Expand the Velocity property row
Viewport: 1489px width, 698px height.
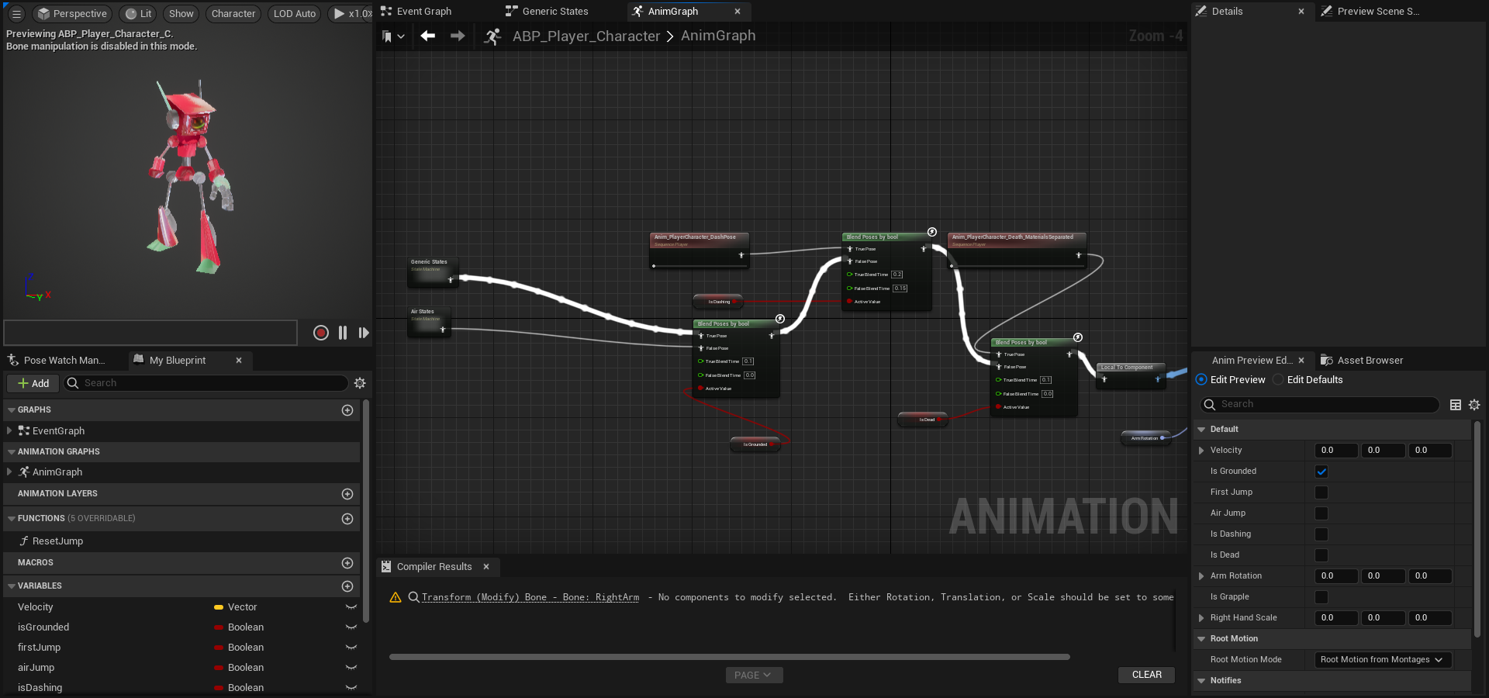point(1201,451)
